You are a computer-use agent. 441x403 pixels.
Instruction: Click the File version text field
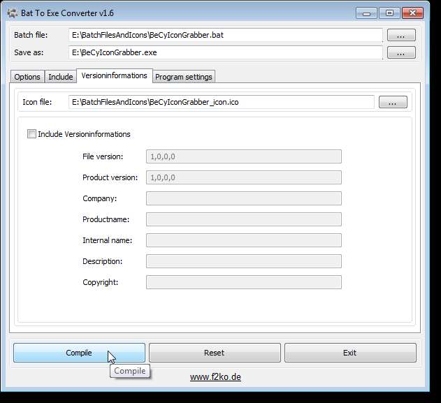click(x=243, y=156)
